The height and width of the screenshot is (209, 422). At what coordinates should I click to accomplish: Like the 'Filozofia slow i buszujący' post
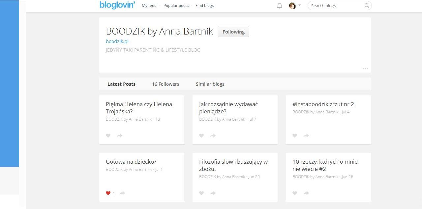[x=201, y=193]
